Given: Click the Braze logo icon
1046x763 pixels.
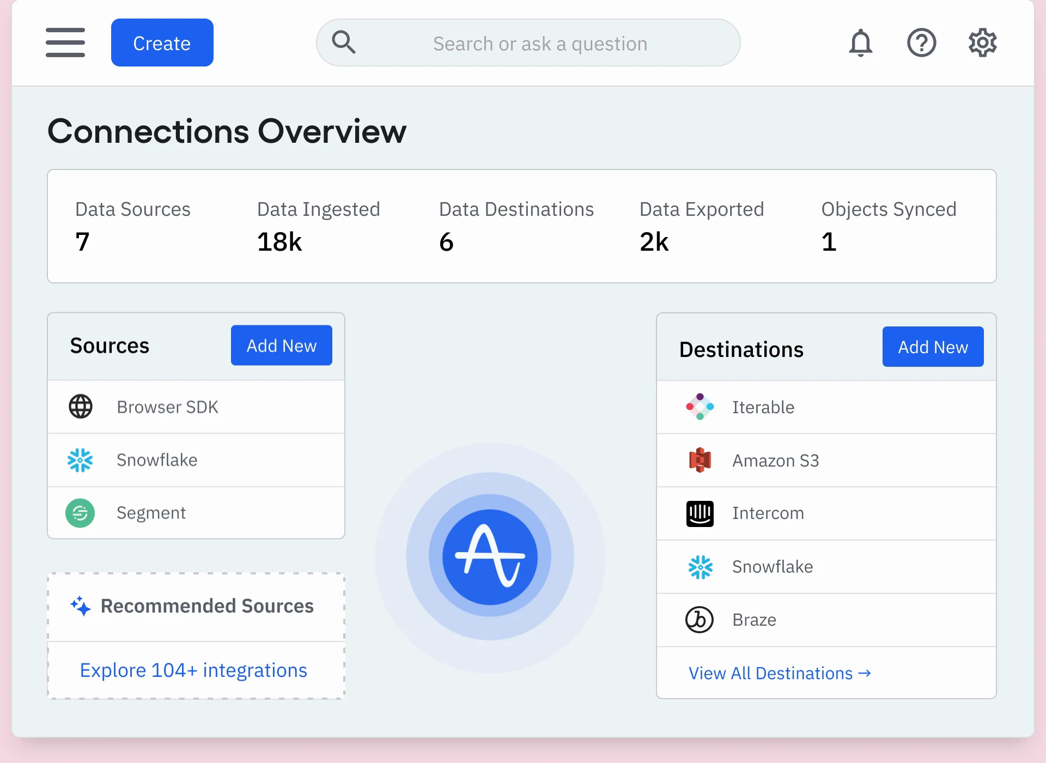Looking at the screenshot, I should pos(700,620).
